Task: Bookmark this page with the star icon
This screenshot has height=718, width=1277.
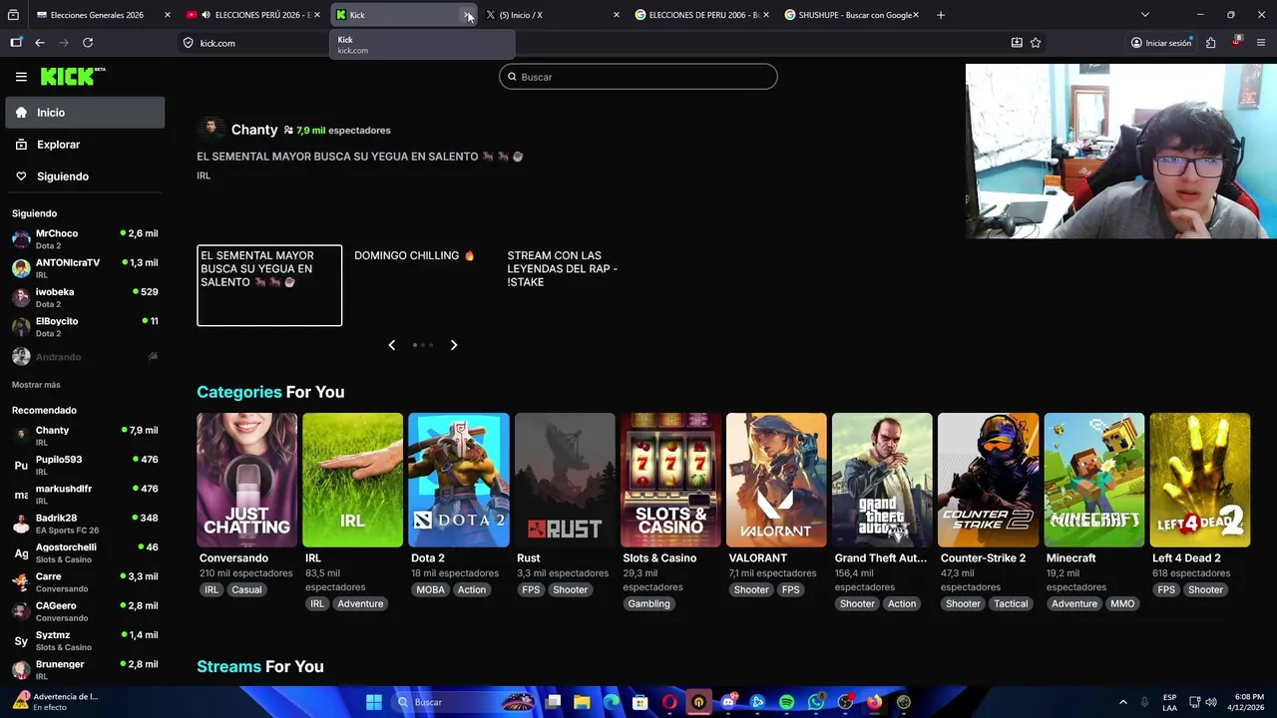Action: (x=1036, y=43)
